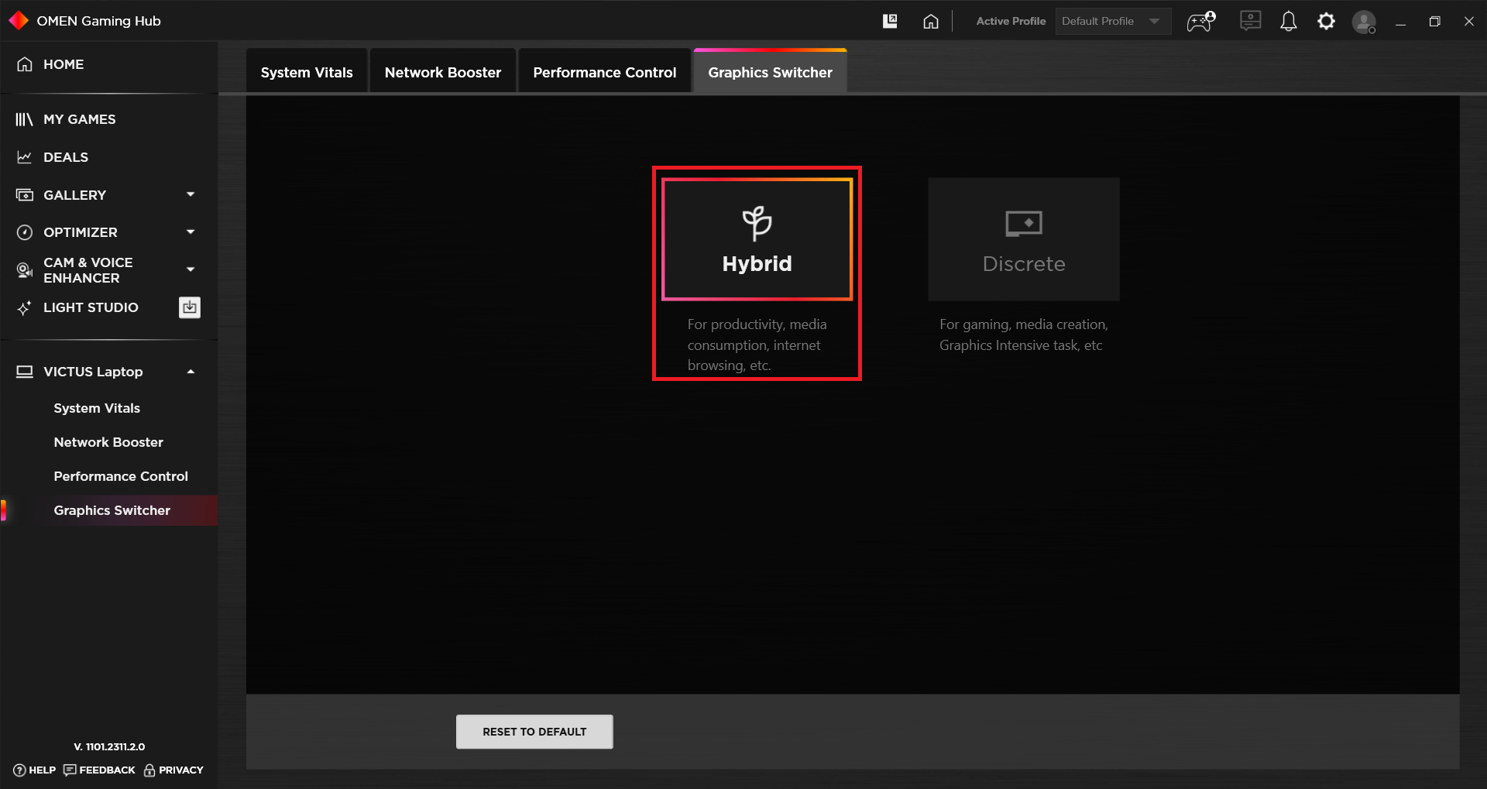Click the Active Profile label
Viewport: 1487px width, 789px height.
1011,21
